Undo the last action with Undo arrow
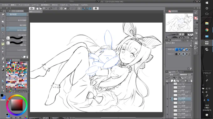Viewport: 213px width, 119px height. coord(50,8)
